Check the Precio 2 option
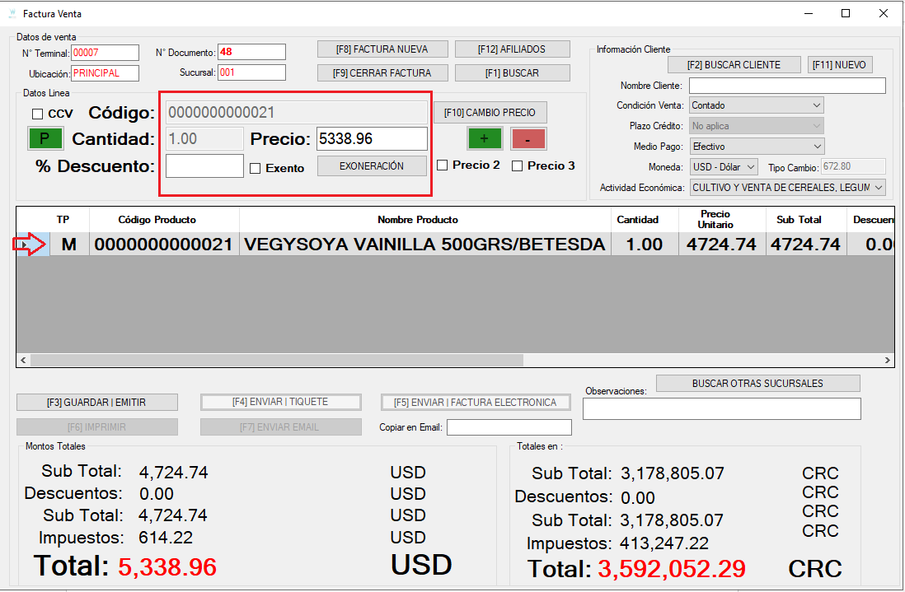This screenshot has height=592, width=905. 442,165
